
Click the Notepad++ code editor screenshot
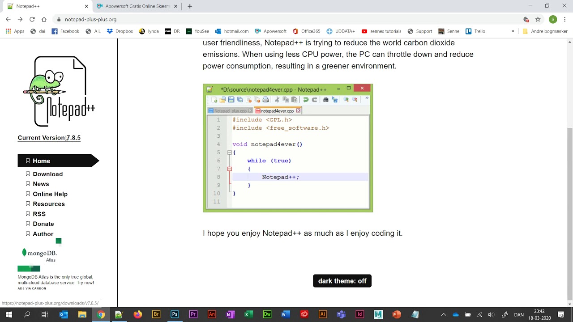click(288, 148)
